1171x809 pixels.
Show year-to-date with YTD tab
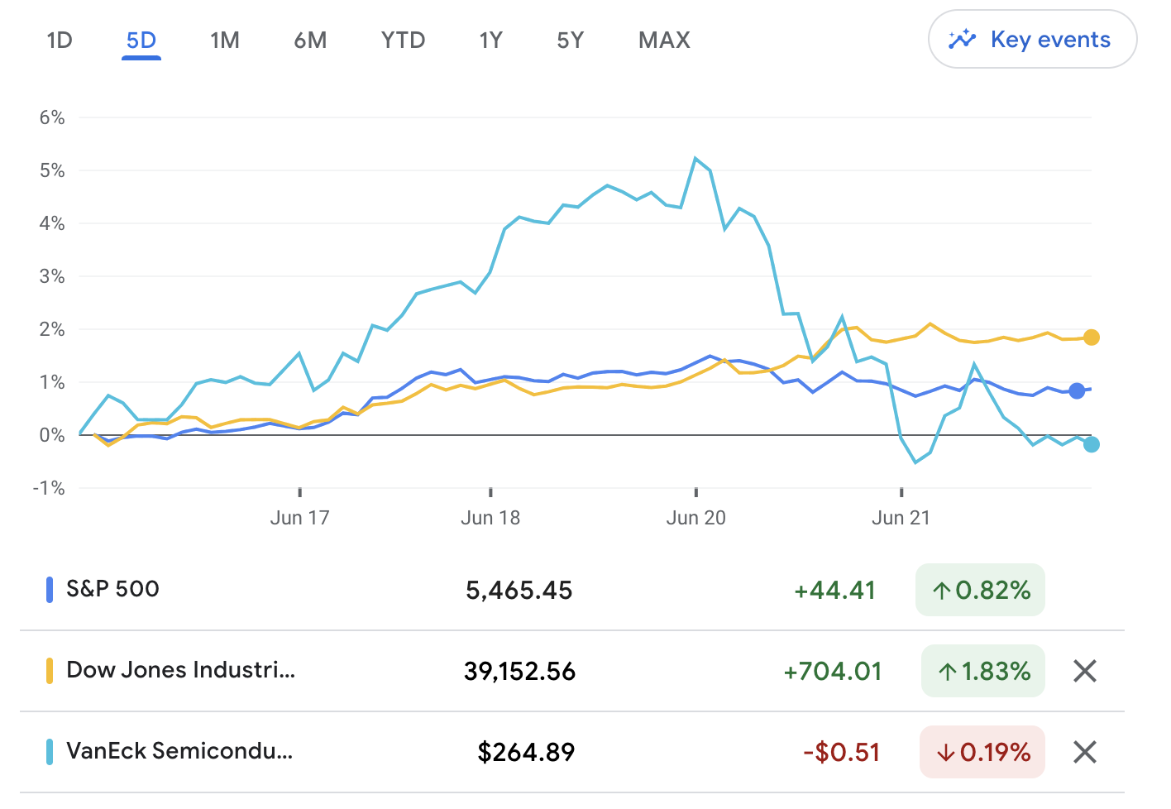[x=403, y=41]
